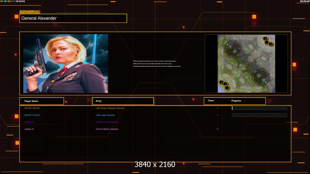This screenshot has height=174, width=310.
Task: Click start position marker 2 on map
Action: (221, 82)
